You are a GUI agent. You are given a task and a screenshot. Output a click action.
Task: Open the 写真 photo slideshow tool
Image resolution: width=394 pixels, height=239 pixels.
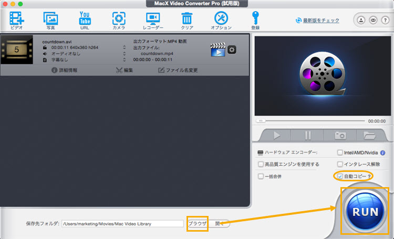click(51, 20)
